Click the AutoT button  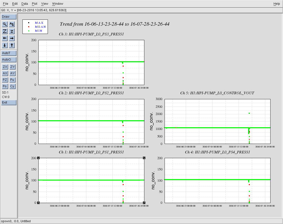[9, 53]
